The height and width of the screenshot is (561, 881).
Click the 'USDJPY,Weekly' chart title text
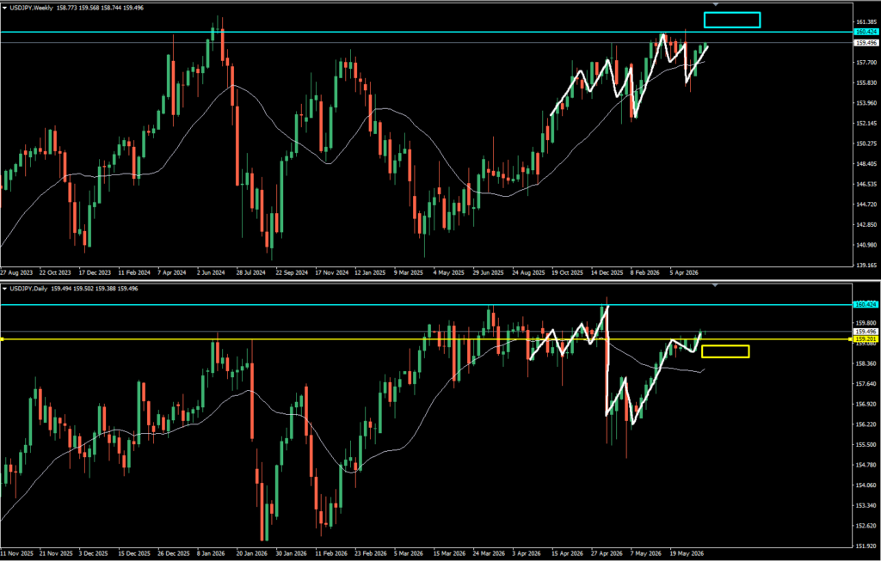(x=31, y=8)
